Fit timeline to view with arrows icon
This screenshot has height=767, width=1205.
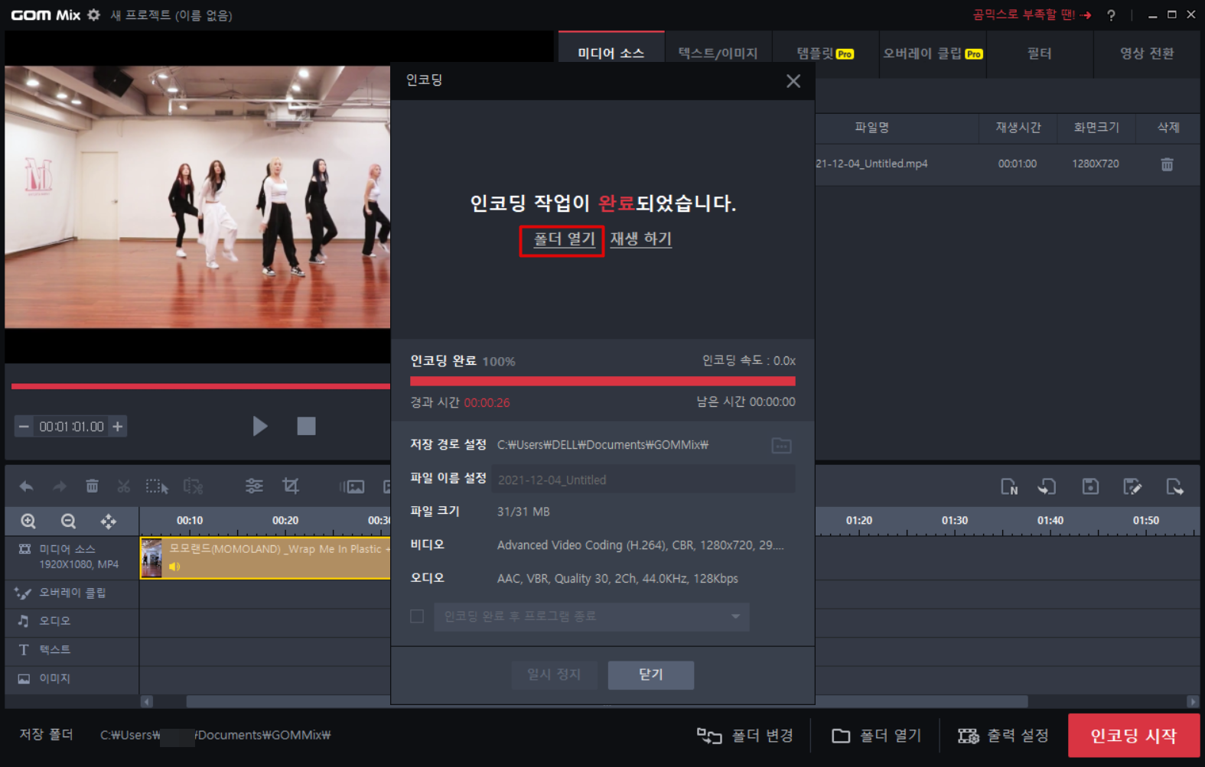(109, 522)
